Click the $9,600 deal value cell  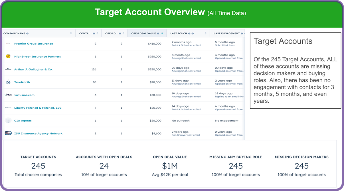click(156, 133)
